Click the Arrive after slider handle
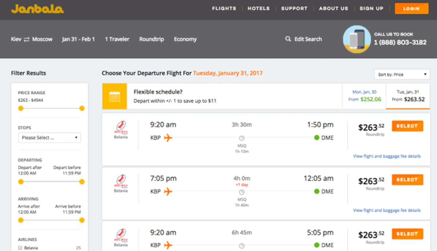 coord(21,220)
